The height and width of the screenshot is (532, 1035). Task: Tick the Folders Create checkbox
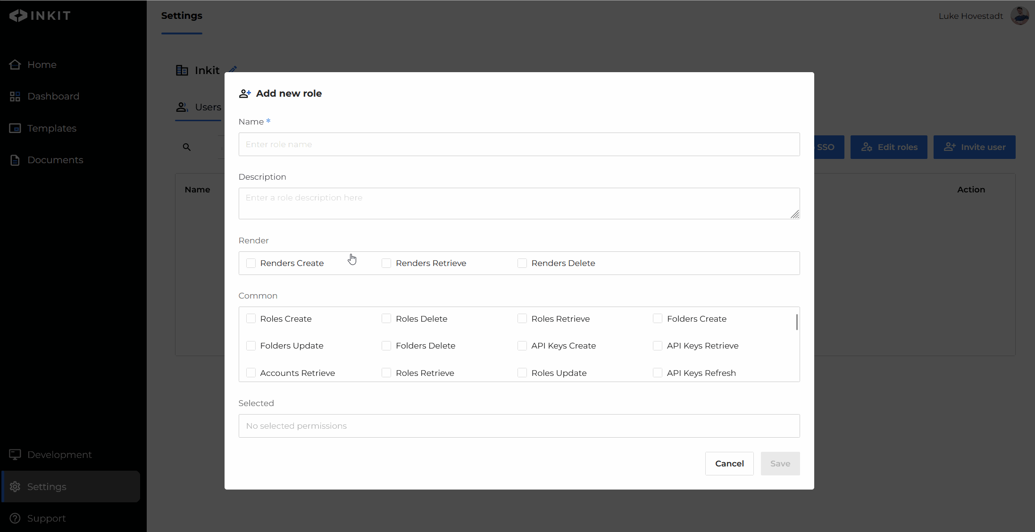(658, 319)
